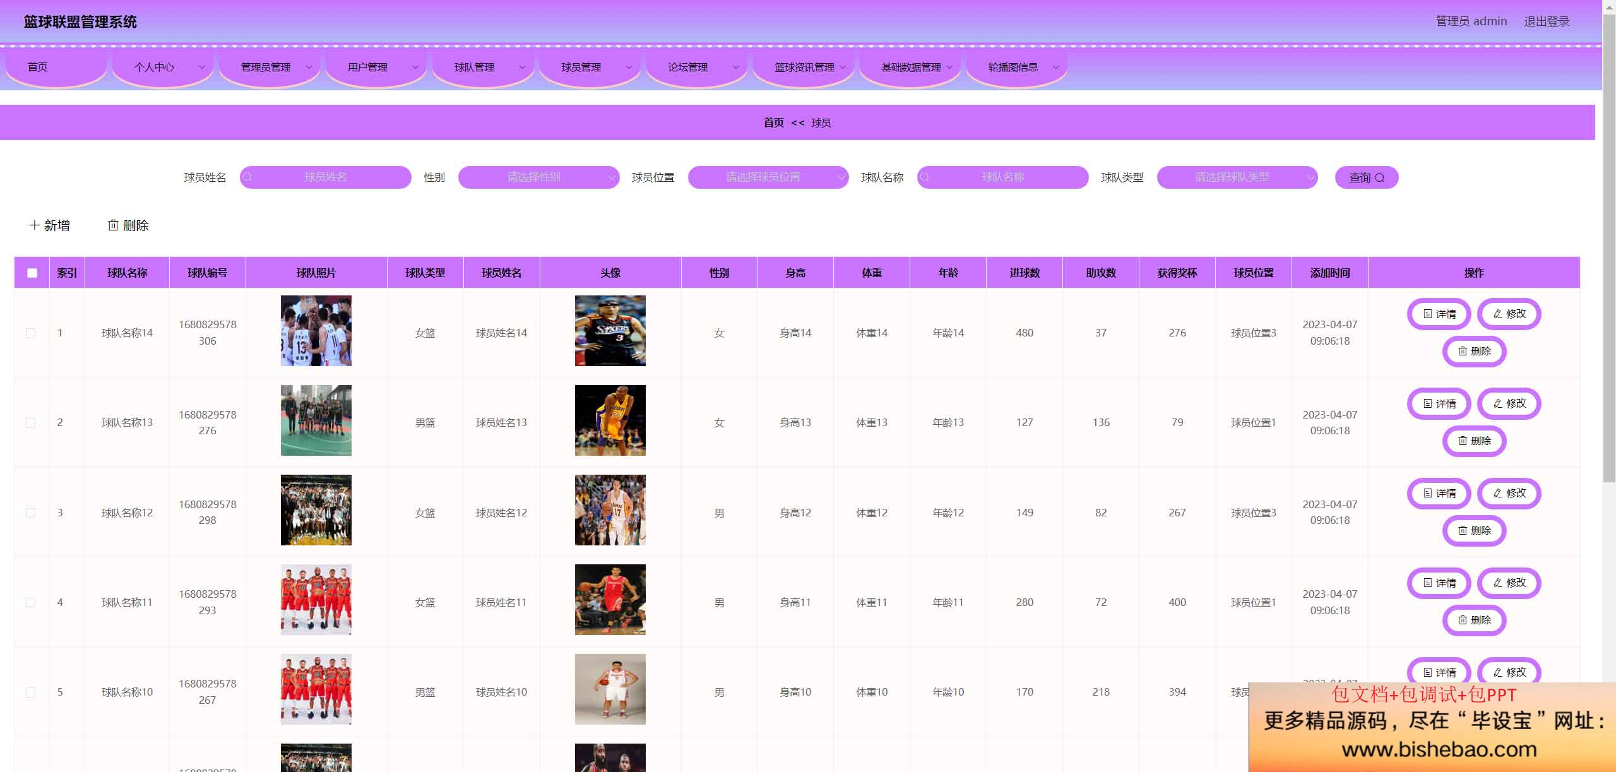
Task: Click 首页 in the breadcrumb
Action: (x=773, y=122)
